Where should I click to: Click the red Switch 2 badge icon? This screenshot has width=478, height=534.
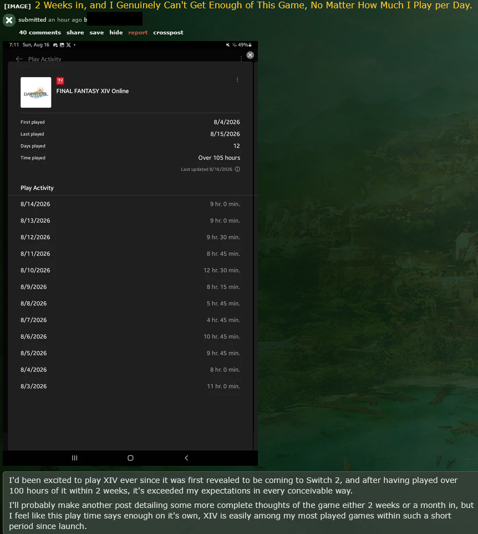click(x=60, y=81)
